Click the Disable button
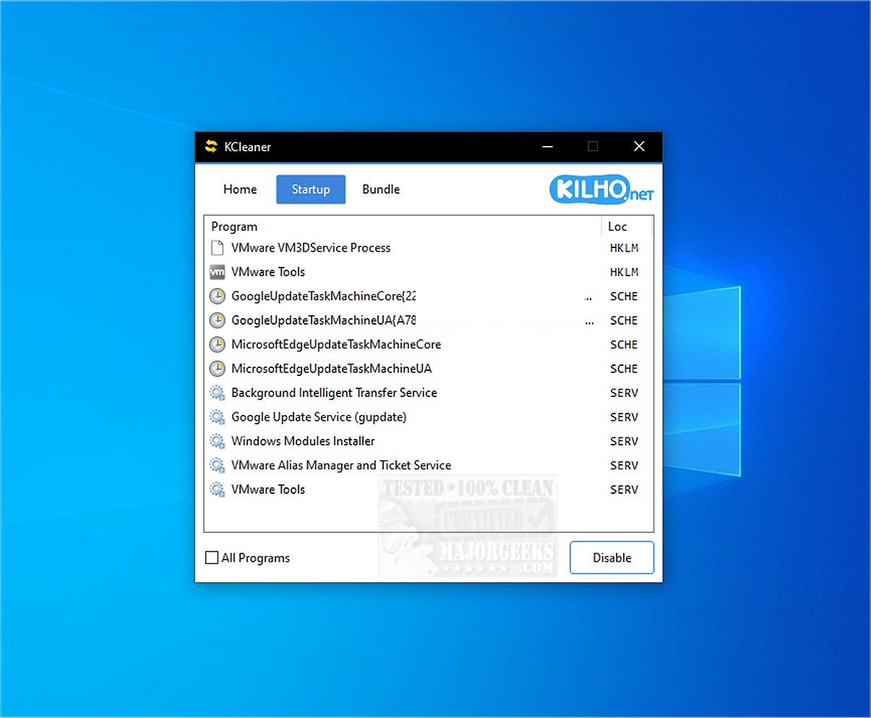 point(612,557)
